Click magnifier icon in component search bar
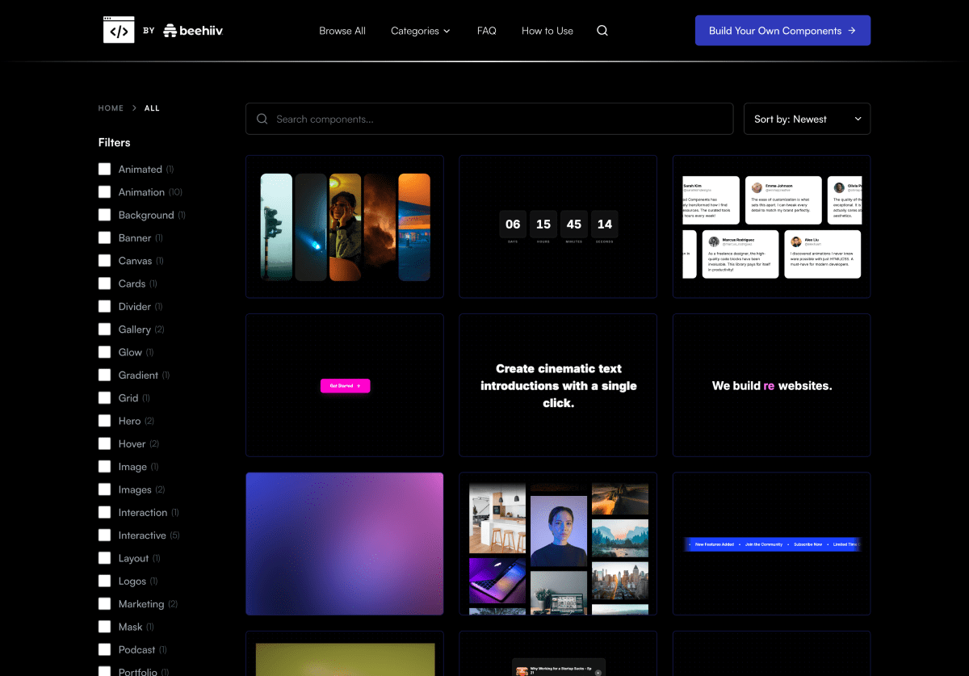 click(x=262, y=119)
